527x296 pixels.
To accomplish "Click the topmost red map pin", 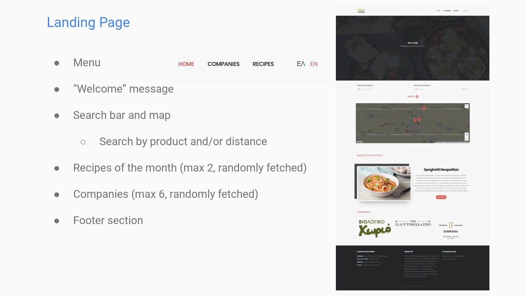I will coord(424,108).
